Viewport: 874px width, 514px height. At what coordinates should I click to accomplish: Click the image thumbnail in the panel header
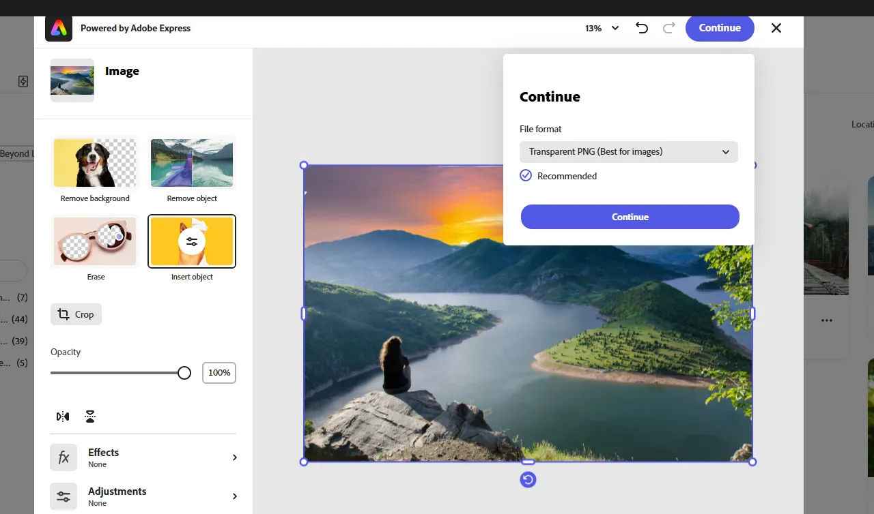click(72, 80)
